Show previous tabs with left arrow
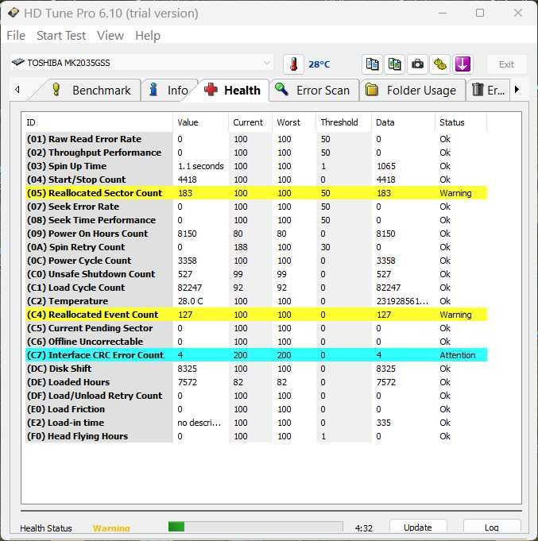The image size is (538, 541). pyautogui.click(x=17, y=90)
